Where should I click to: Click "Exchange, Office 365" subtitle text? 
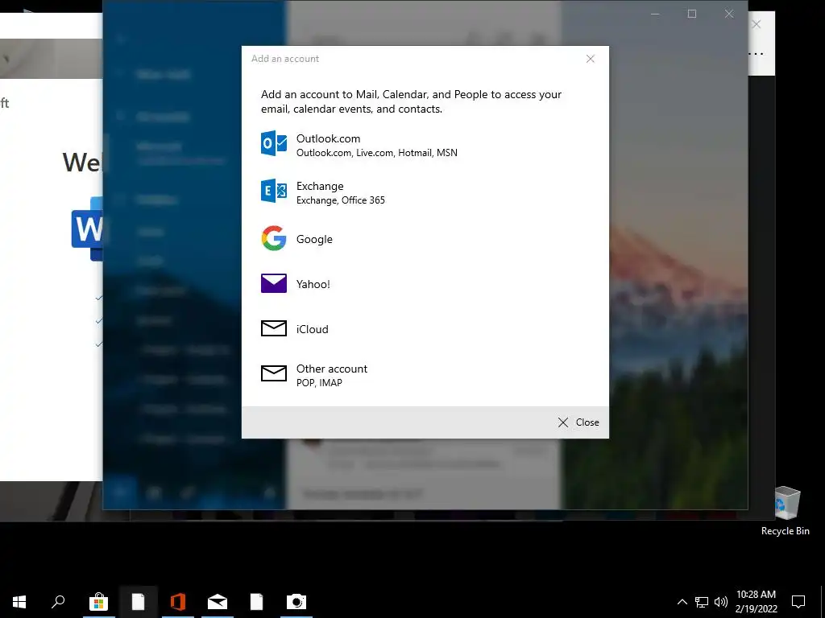(341, 200)
